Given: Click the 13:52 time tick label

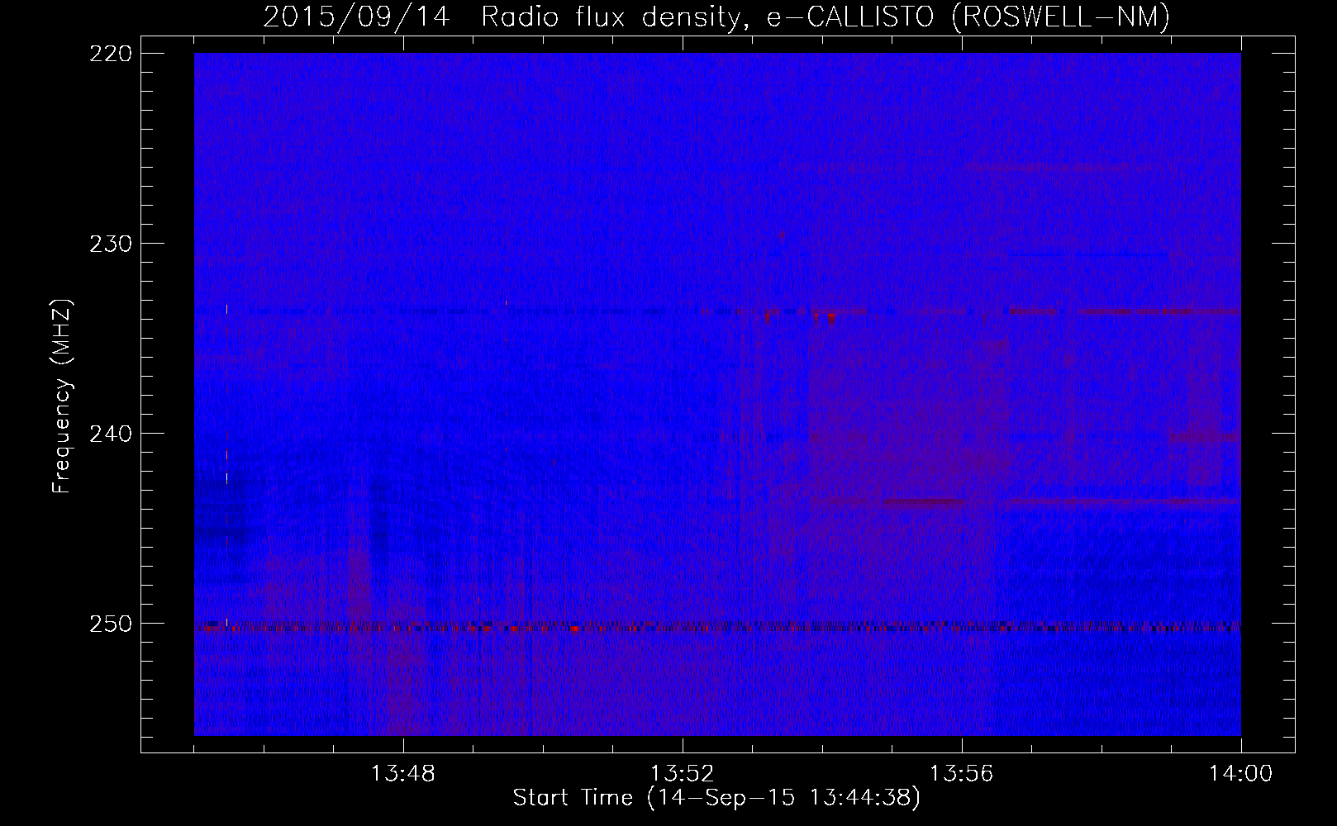Looking at the screenshot, I should click(x=683, y=774).
